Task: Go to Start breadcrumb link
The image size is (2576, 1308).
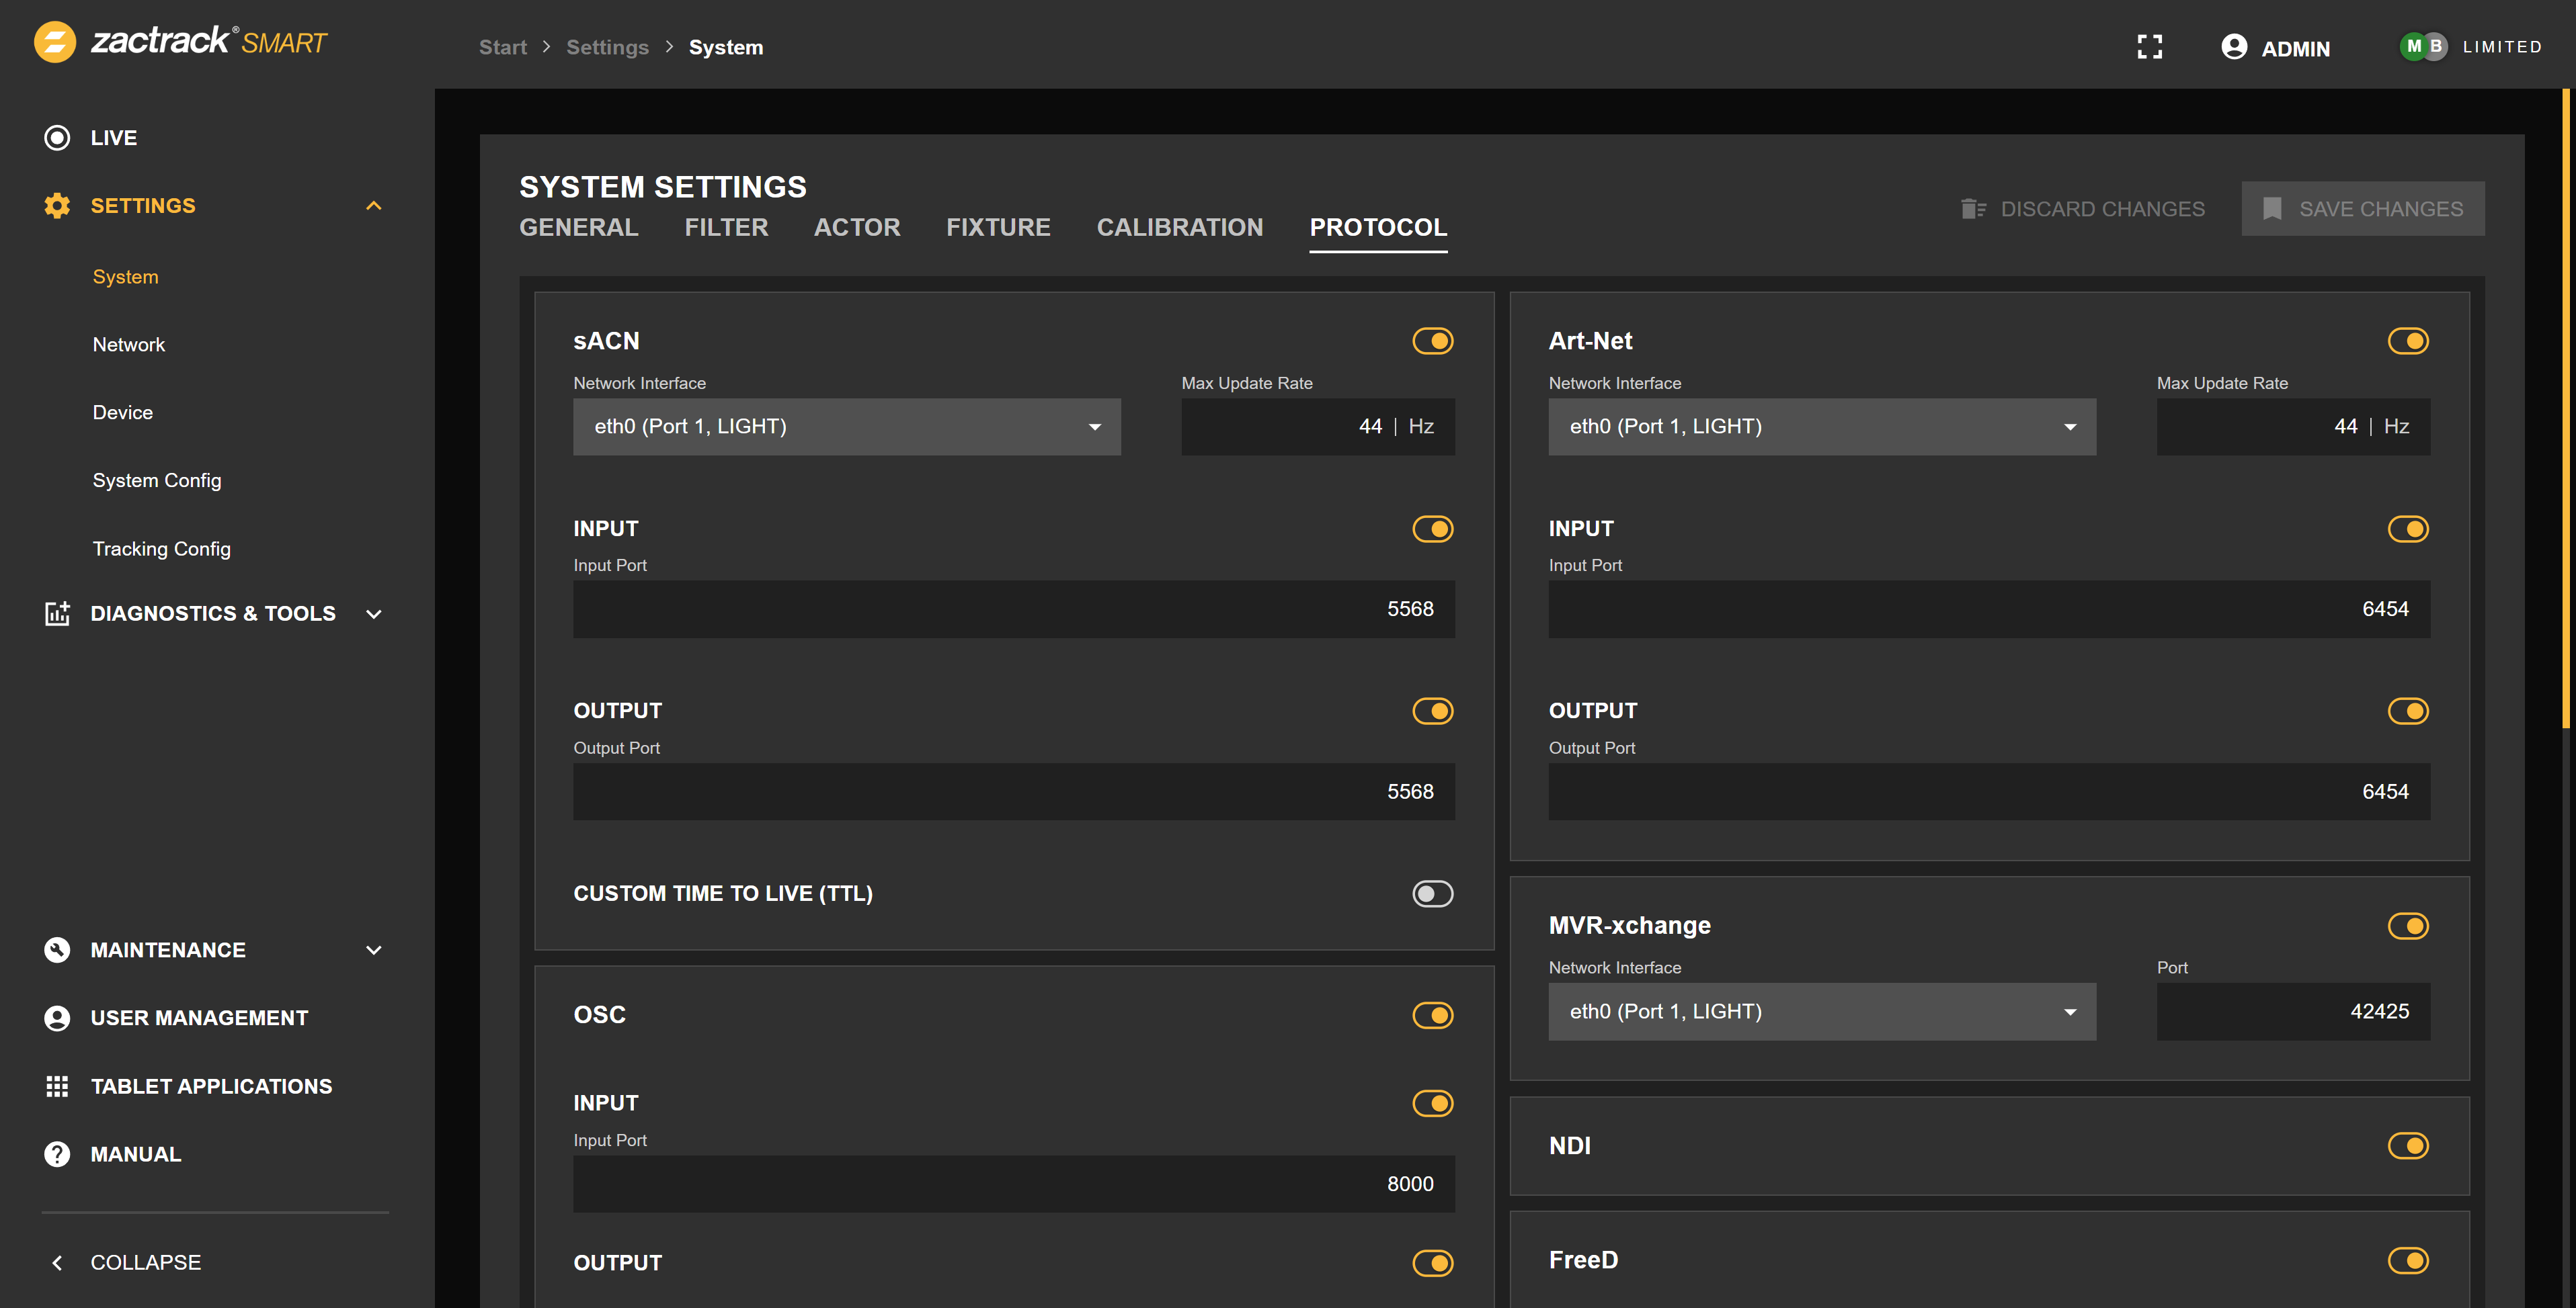Action: [x=502, y=47]
